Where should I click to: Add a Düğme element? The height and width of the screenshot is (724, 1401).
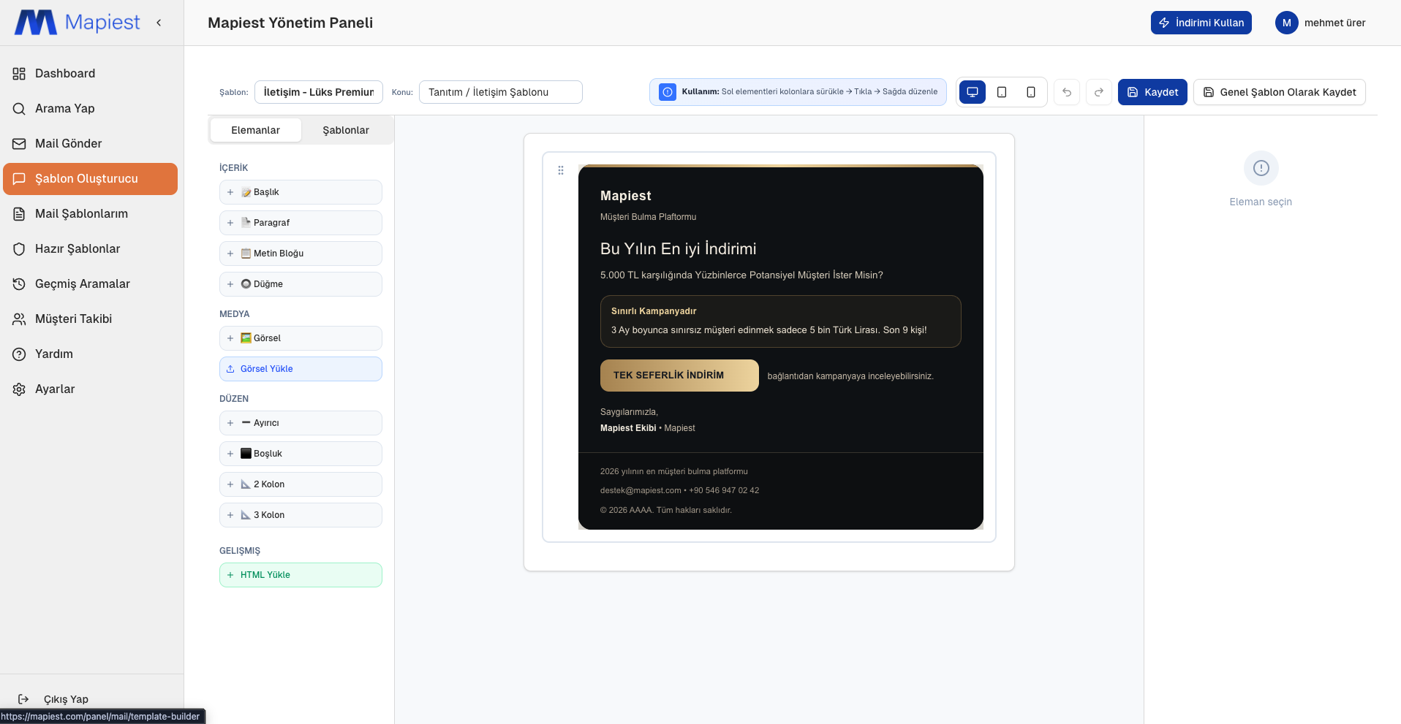click(x=301, y=284)
